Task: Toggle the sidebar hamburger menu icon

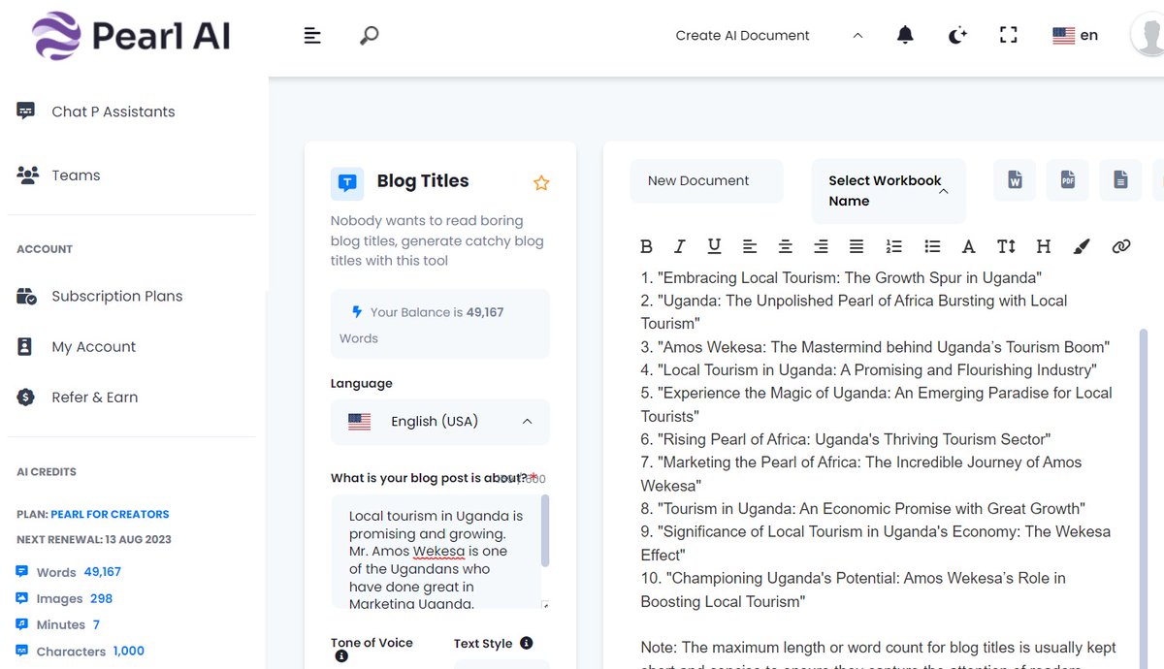Action: (312, 36)
